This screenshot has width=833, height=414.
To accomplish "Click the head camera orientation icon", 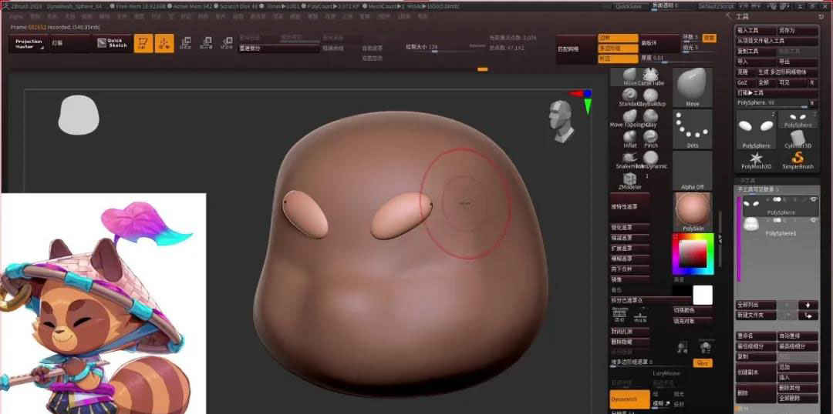I will pyautogui.click(x=561, y=122).
